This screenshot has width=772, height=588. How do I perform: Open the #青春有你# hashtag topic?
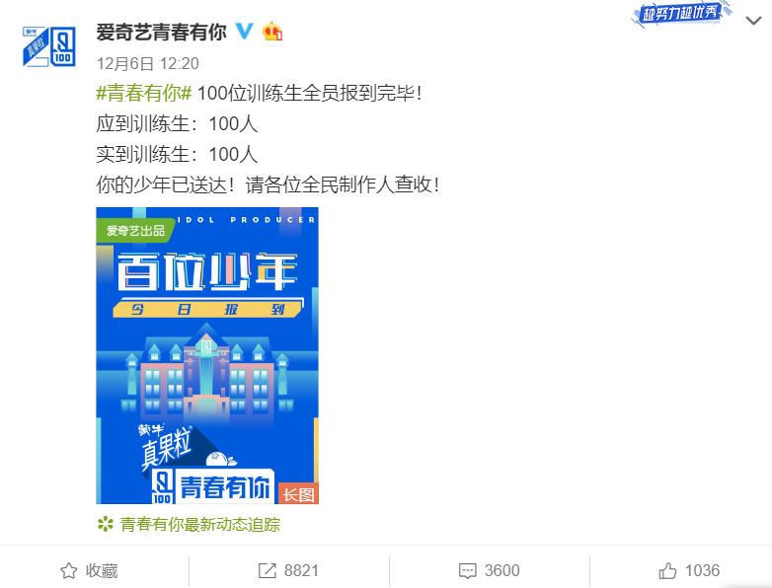pyautogui.click(x=144, y=93)
